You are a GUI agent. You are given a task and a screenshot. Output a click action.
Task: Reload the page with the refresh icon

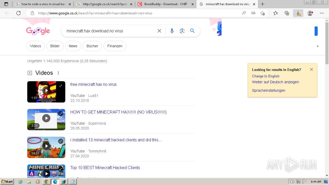coord(19,13)
